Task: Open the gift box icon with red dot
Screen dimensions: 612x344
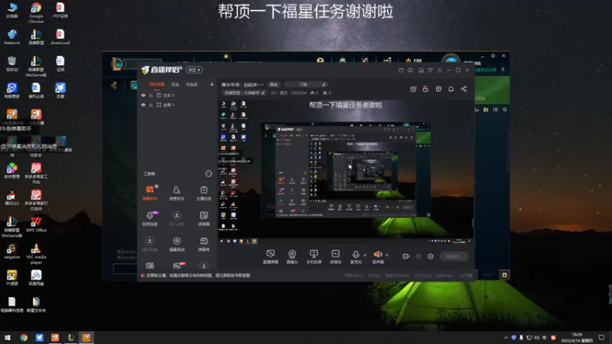Action: [413, 89]
